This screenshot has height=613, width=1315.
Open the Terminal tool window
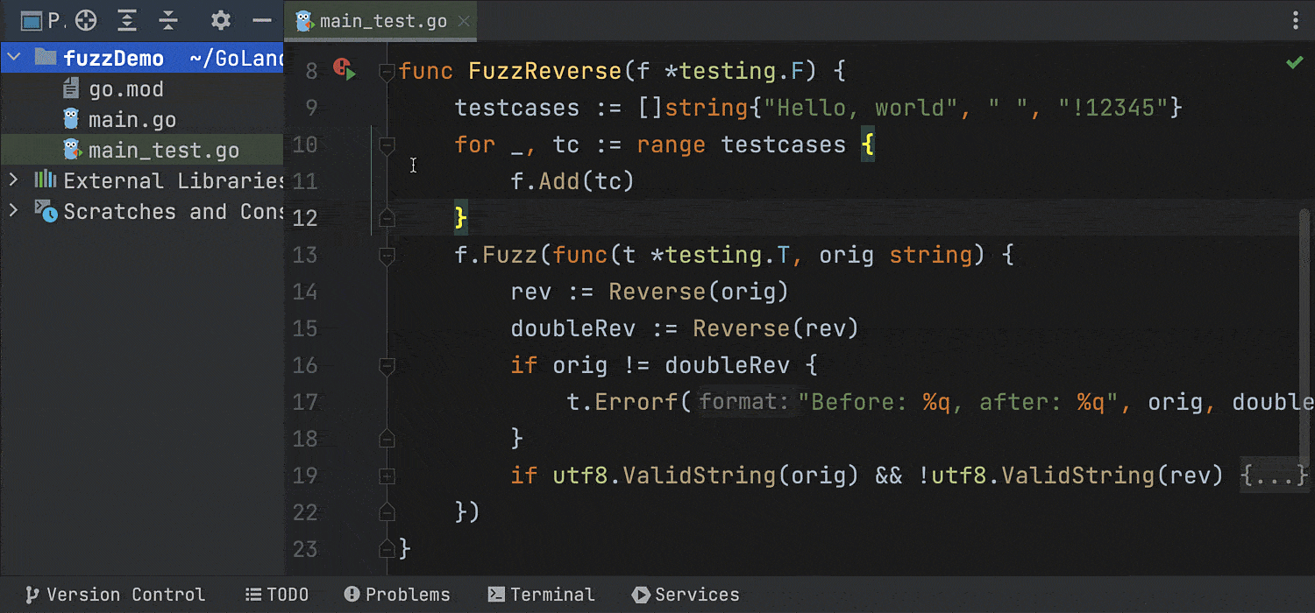pos(541,595)
